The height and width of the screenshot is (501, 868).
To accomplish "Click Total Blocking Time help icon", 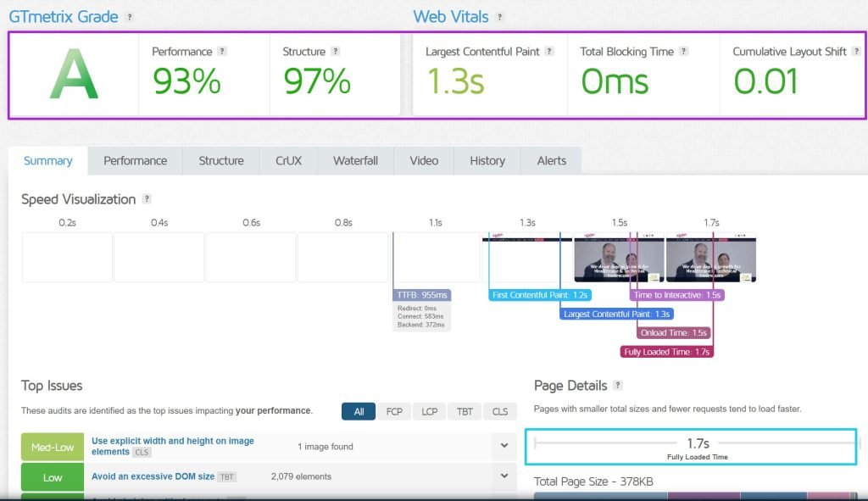I will (683, 52).
